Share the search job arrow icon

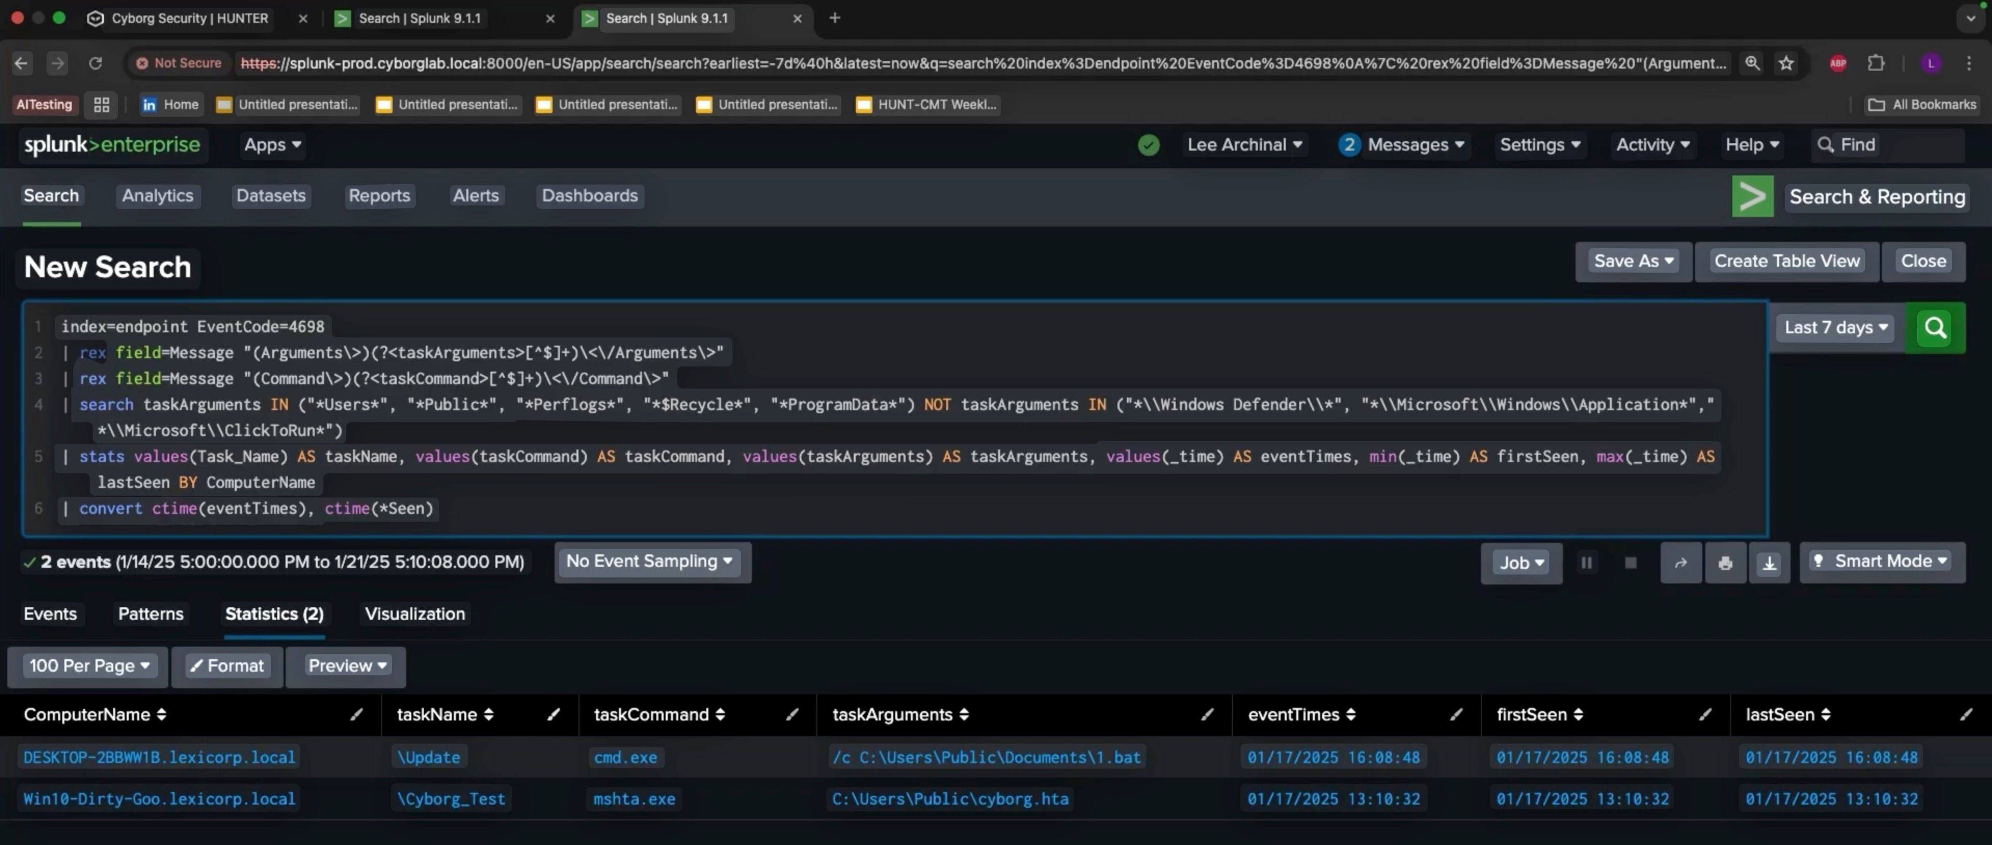[x=1680, y=563]
